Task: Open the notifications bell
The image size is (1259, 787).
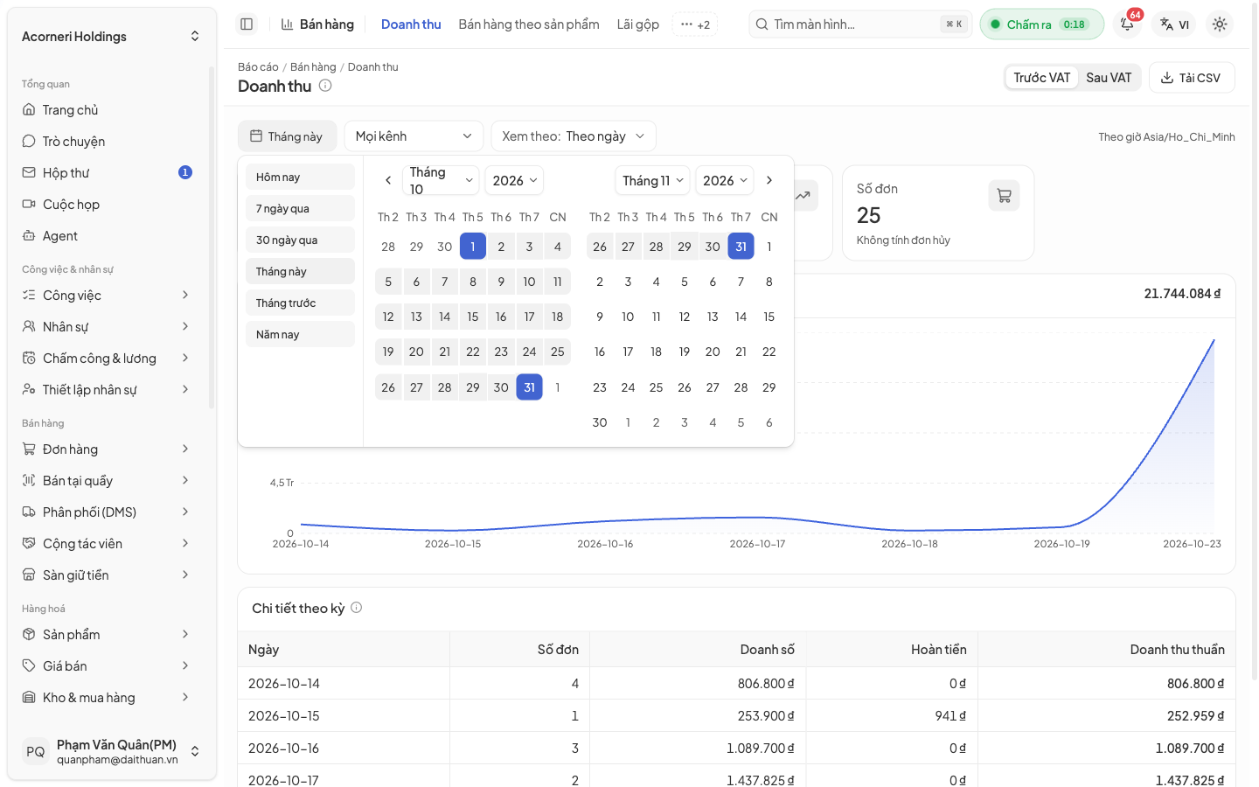Action: [x=1128, y=24]
